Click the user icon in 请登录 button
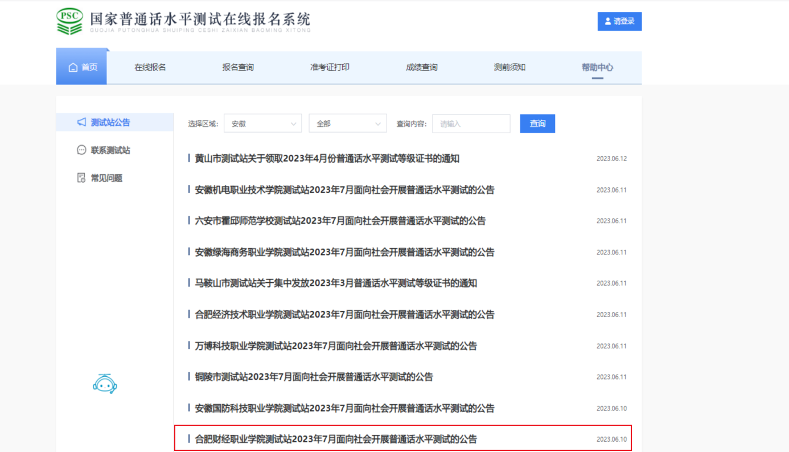789x452 pixels. pos(607,22)
